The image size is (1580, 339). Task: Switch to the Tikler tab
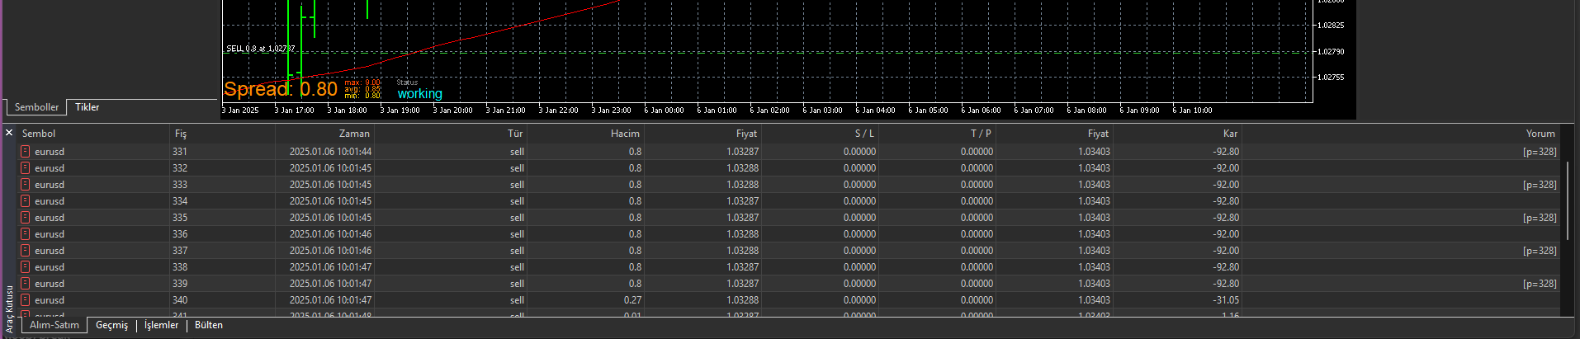pos(88,107)
